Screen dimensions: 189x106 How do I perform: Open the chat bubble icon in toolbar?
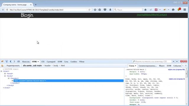(x=173, y=10)
